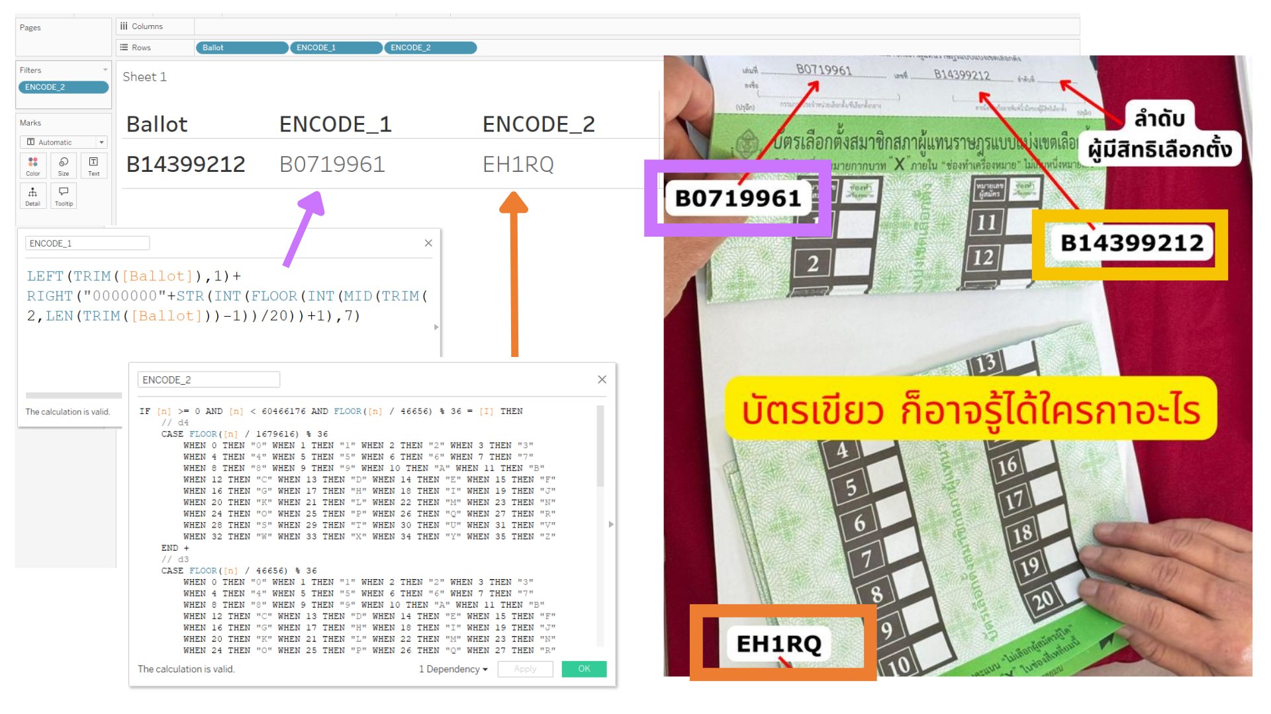This screenshot has height=714, width=1271.
Task: Select the Ballot pill on Rows
Action: click(x=242, y=48)
